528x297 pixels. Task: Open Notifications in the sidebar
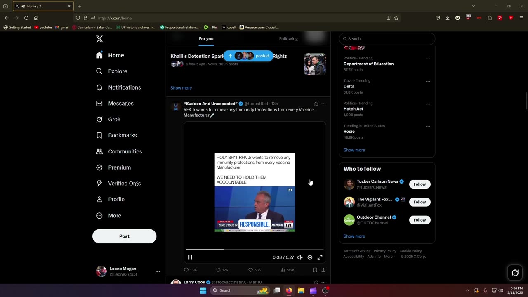click(x=118, y=87)
